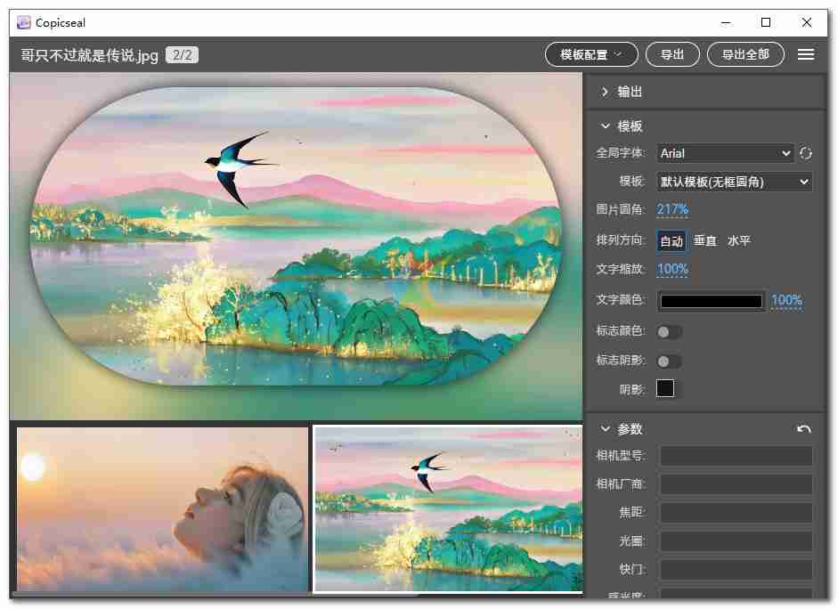The height and width of the screenshot is (609, 838).
Task: Open the hamburger menu icon
Action: [x=806, y=54]
